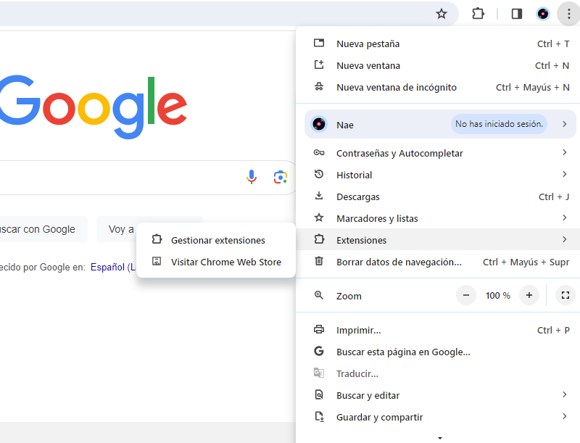Click the profile avatar in the toolbar

[543, 13]
